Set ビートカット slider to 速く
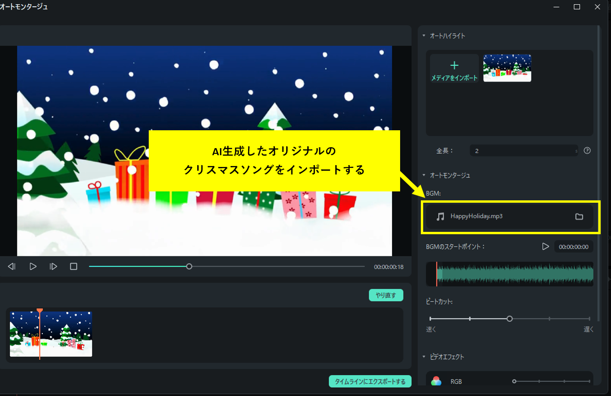 click(430, 318)
